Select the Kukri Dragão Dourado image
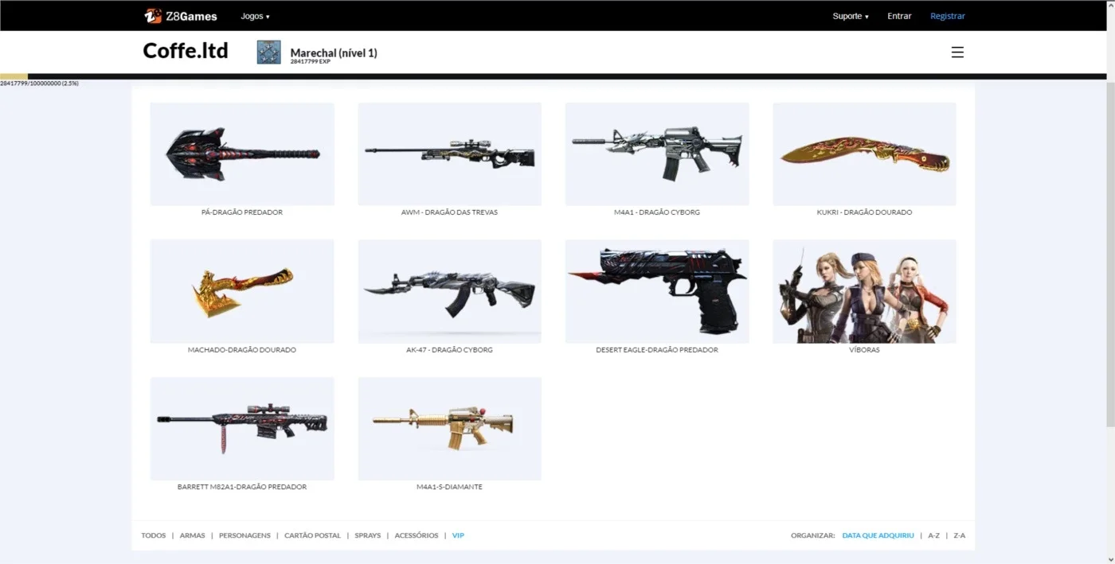Viewport: 1115px width, 564px height. tap(864, 154)
